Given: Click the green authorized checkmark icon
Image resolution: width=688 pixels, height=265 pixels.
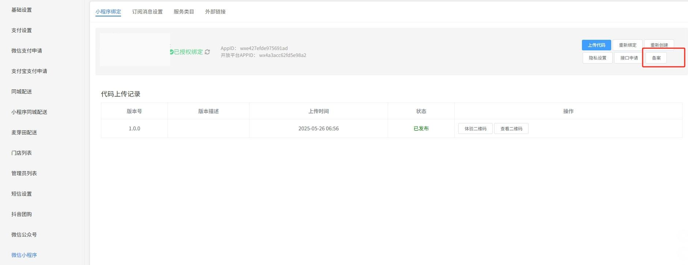Looking at the screenshot, I should tap(172, 52).
